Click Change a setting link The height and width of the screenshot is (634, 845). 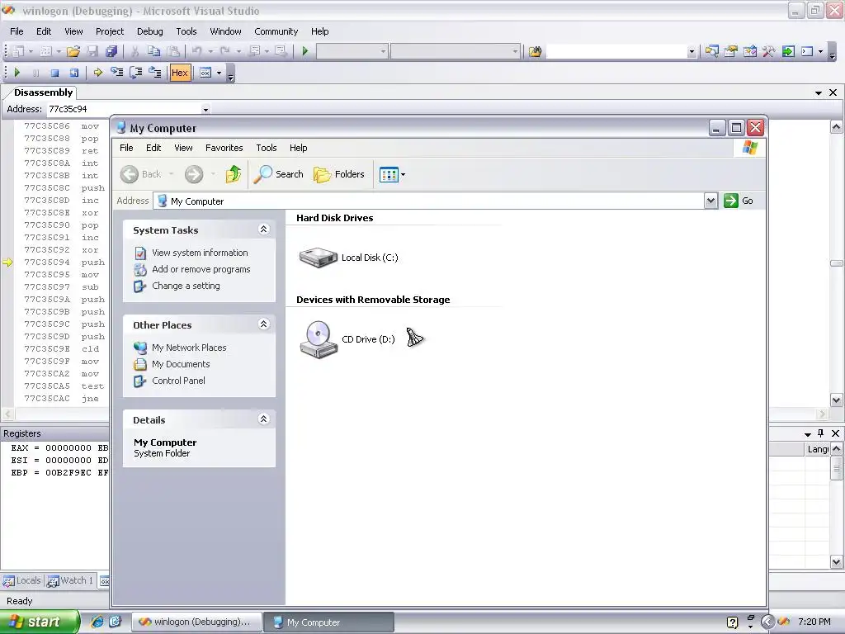coord(186,286)
